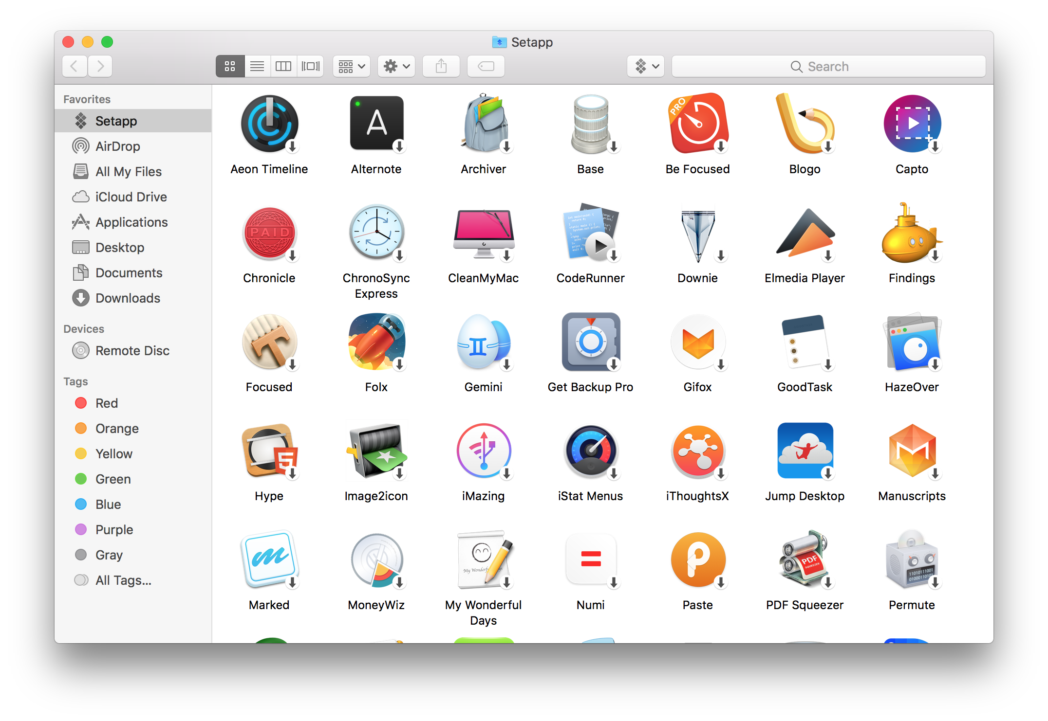This screenshot has width=1048, height=721.
Task: Launch the Downie app
Action: click(x=697, y=234)
